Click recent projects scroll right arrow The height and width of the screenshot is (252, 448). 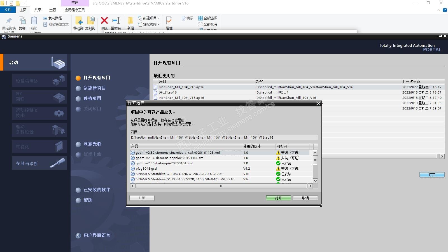click(x=442, y=156)
